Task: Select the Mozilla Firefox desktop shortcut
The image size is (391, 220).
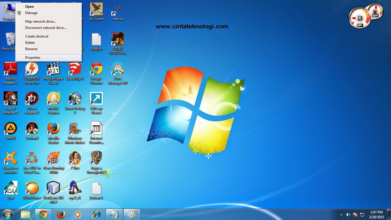Action: point(54,133)
